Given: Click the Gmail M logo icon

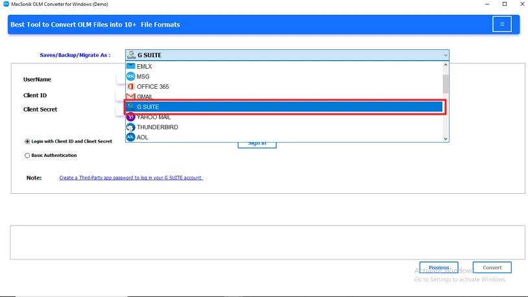Looking at the screenshot, I should tap(130, 97).
